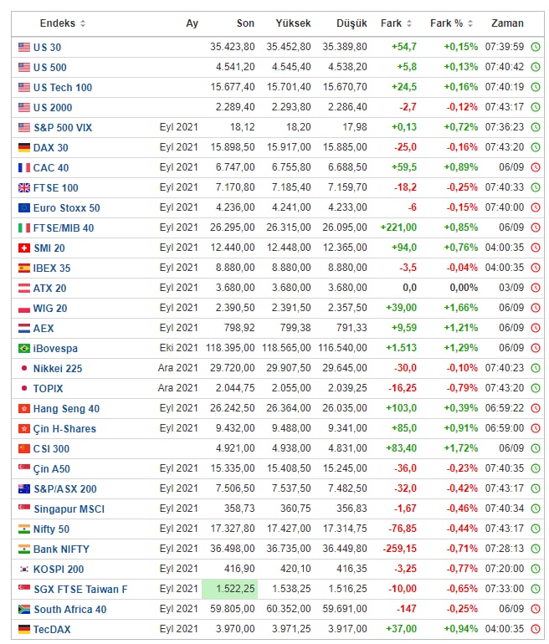Viewport: 549px width, 644px height.
Task: Click the clock icon in the TecDAX row
Action: (536, 629)
